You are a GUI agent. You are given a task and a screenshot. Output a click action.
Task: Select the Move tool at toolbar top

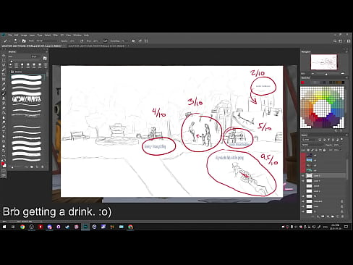click(x=4, y=56)
